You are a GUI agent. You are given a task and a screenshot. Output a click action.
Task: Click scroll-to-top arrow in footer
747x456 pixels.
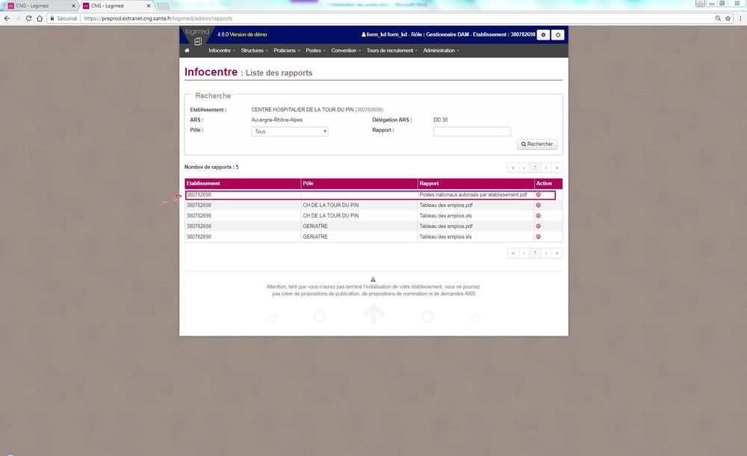373,314
